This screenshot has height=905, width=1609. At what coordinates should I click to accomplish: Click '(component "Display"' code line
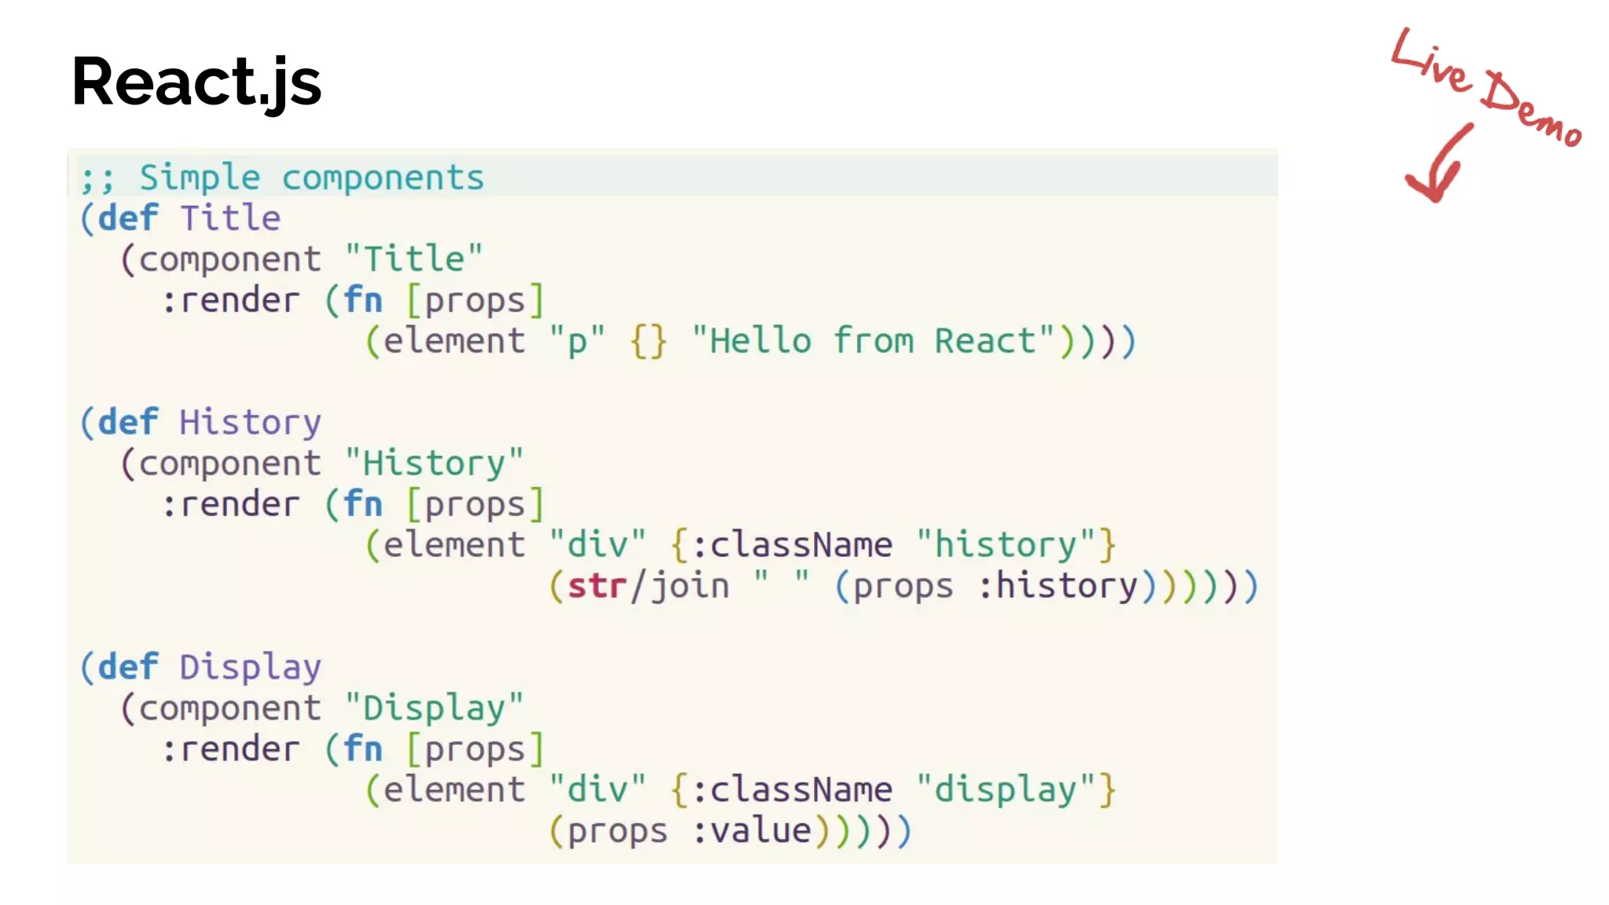[x=321, y=708]
